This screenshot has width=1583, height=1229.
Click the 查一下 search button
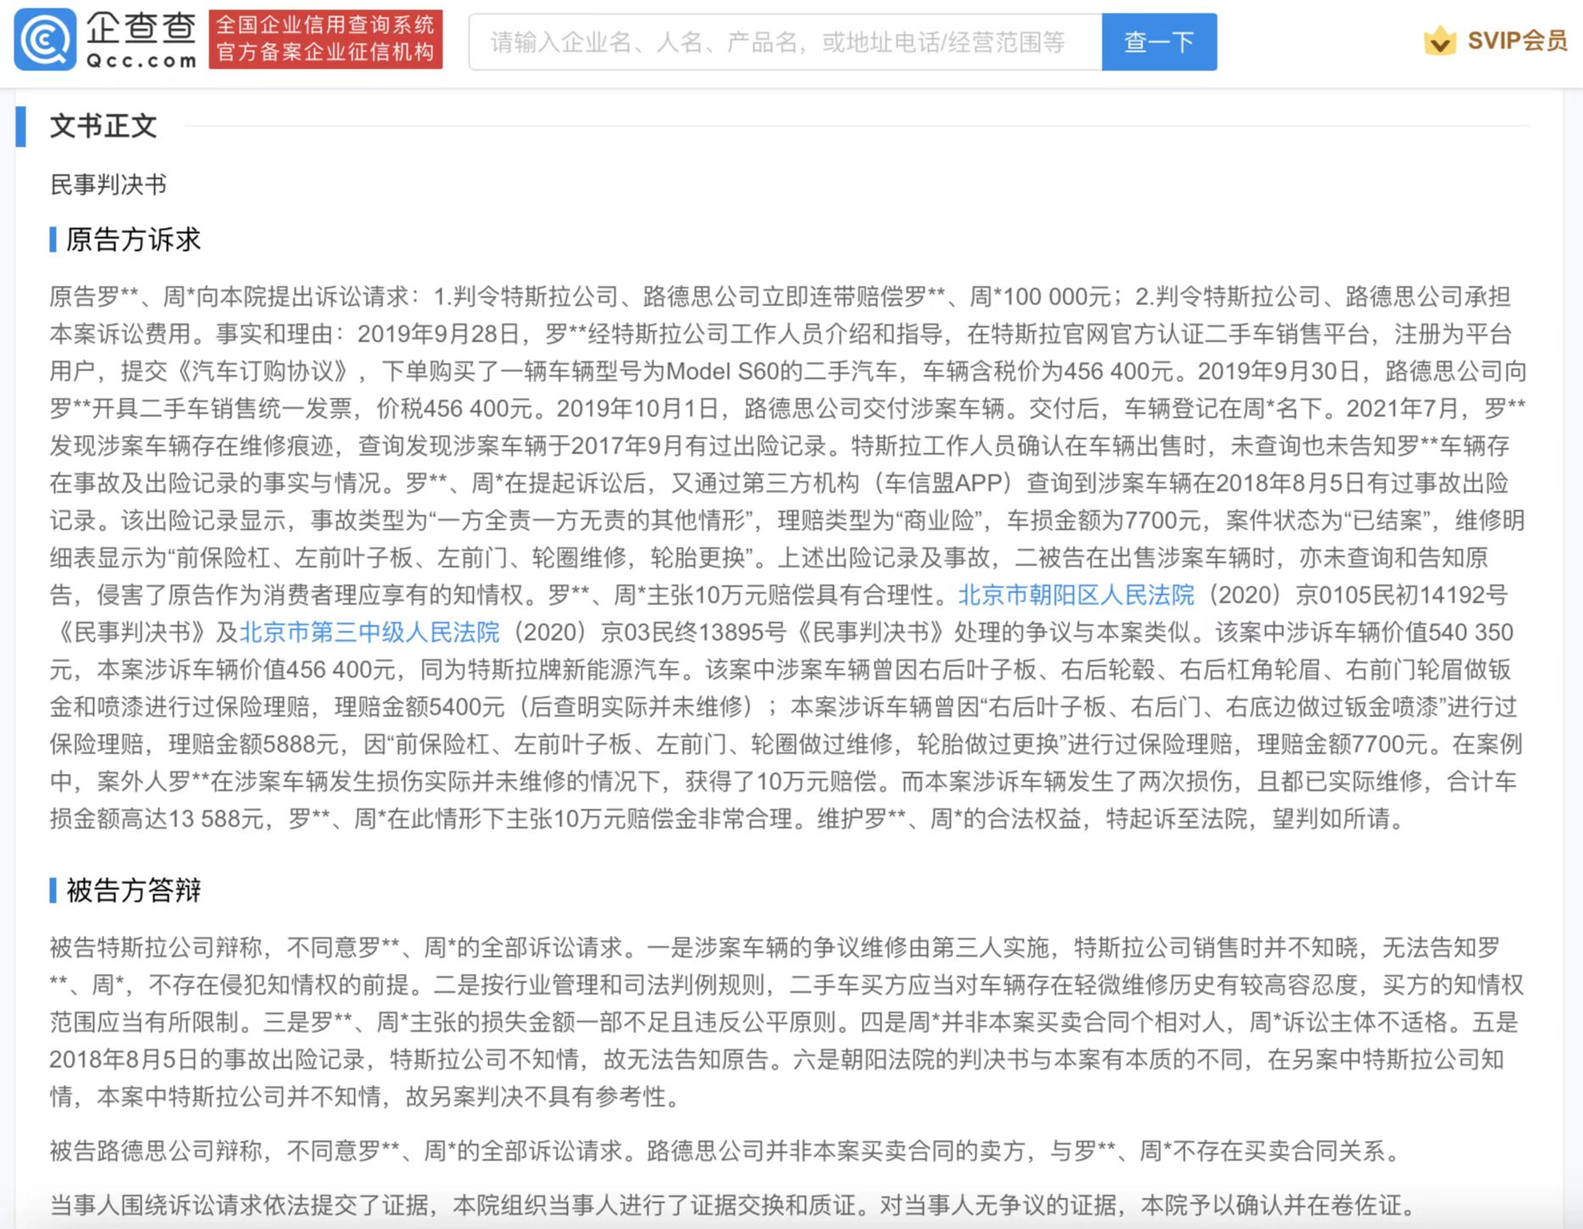tap(1159, 42)
